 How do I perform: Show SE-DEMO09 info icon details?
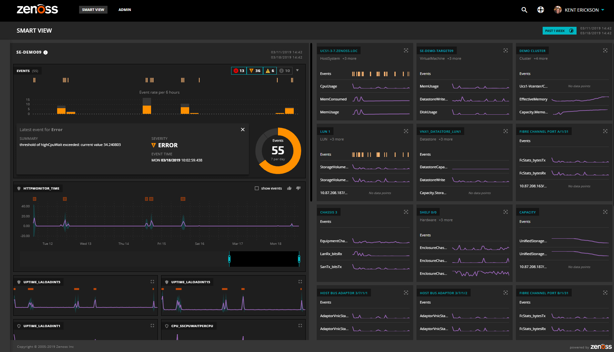pyautogui.click(x=46, y=52)
